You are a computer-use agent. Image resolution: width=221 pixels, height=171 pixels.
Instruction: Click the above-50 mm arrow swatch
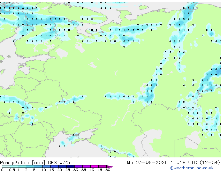110,166
